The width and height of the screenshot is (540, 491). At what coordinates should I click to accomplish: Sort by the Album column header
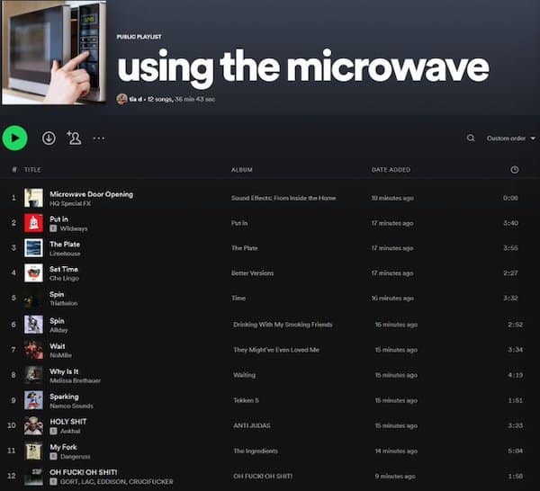(241, 169)
